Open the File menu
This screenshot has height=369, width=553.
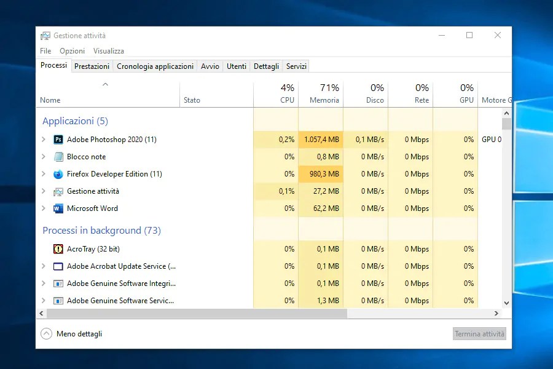tap(45, 51)
